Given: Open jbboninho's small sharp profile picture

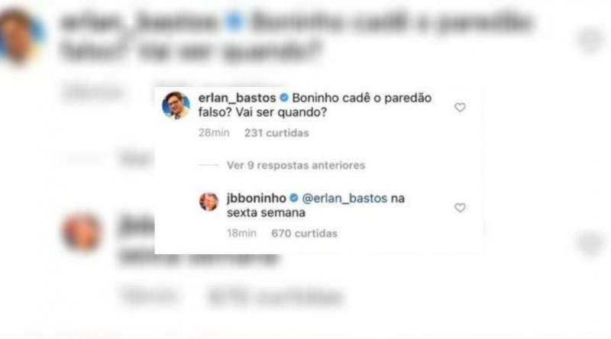Looking at the screenshot, I should coord(209,202).
